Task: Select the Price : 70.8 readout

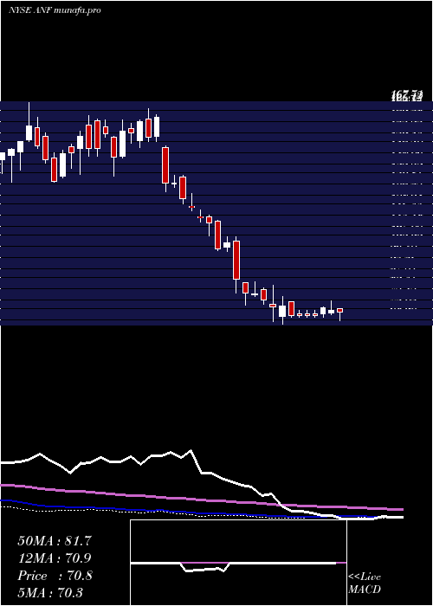Action: (55, 576)
